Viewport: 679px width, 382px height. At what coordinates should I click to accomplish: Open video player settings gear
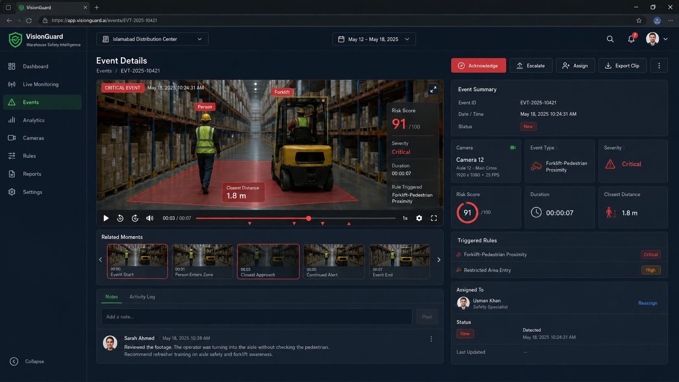click(419, 218)
